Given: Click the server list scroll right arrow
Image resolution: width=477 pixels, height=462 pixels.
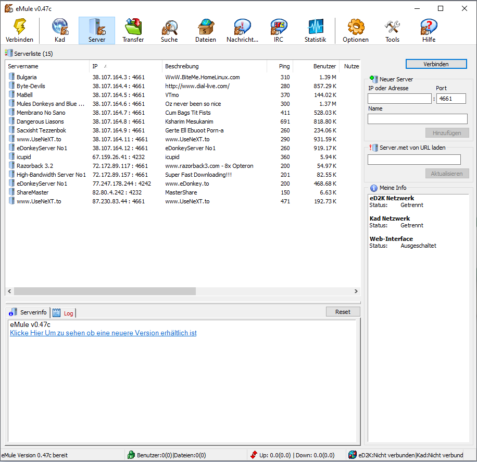Looking at the screenshot, I should 356,291.
